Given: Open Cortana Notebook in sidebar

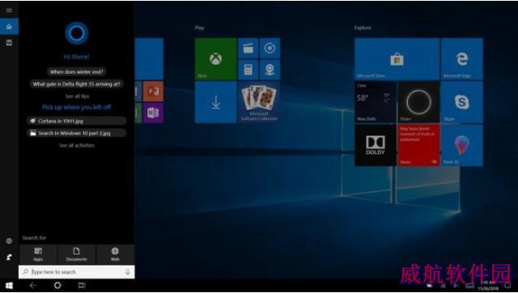Looking at the screenshot, I should click(x=9, y=43).
